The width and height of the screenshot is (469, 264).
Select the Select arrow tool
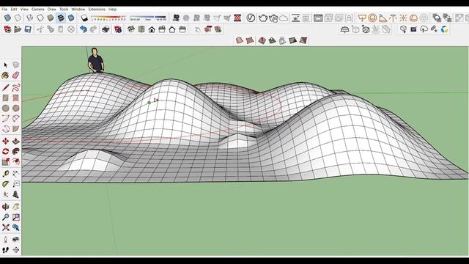click(5, 65)
